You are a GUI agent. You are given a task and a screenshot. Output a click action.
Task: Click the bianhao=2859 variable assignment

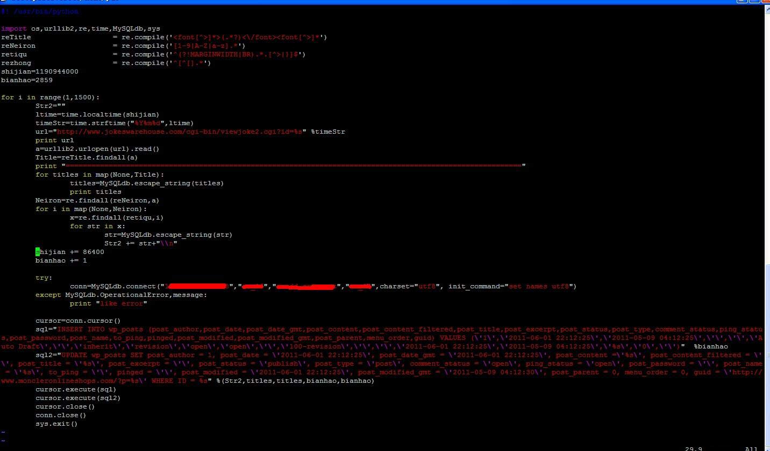click(x=27, y=79)
